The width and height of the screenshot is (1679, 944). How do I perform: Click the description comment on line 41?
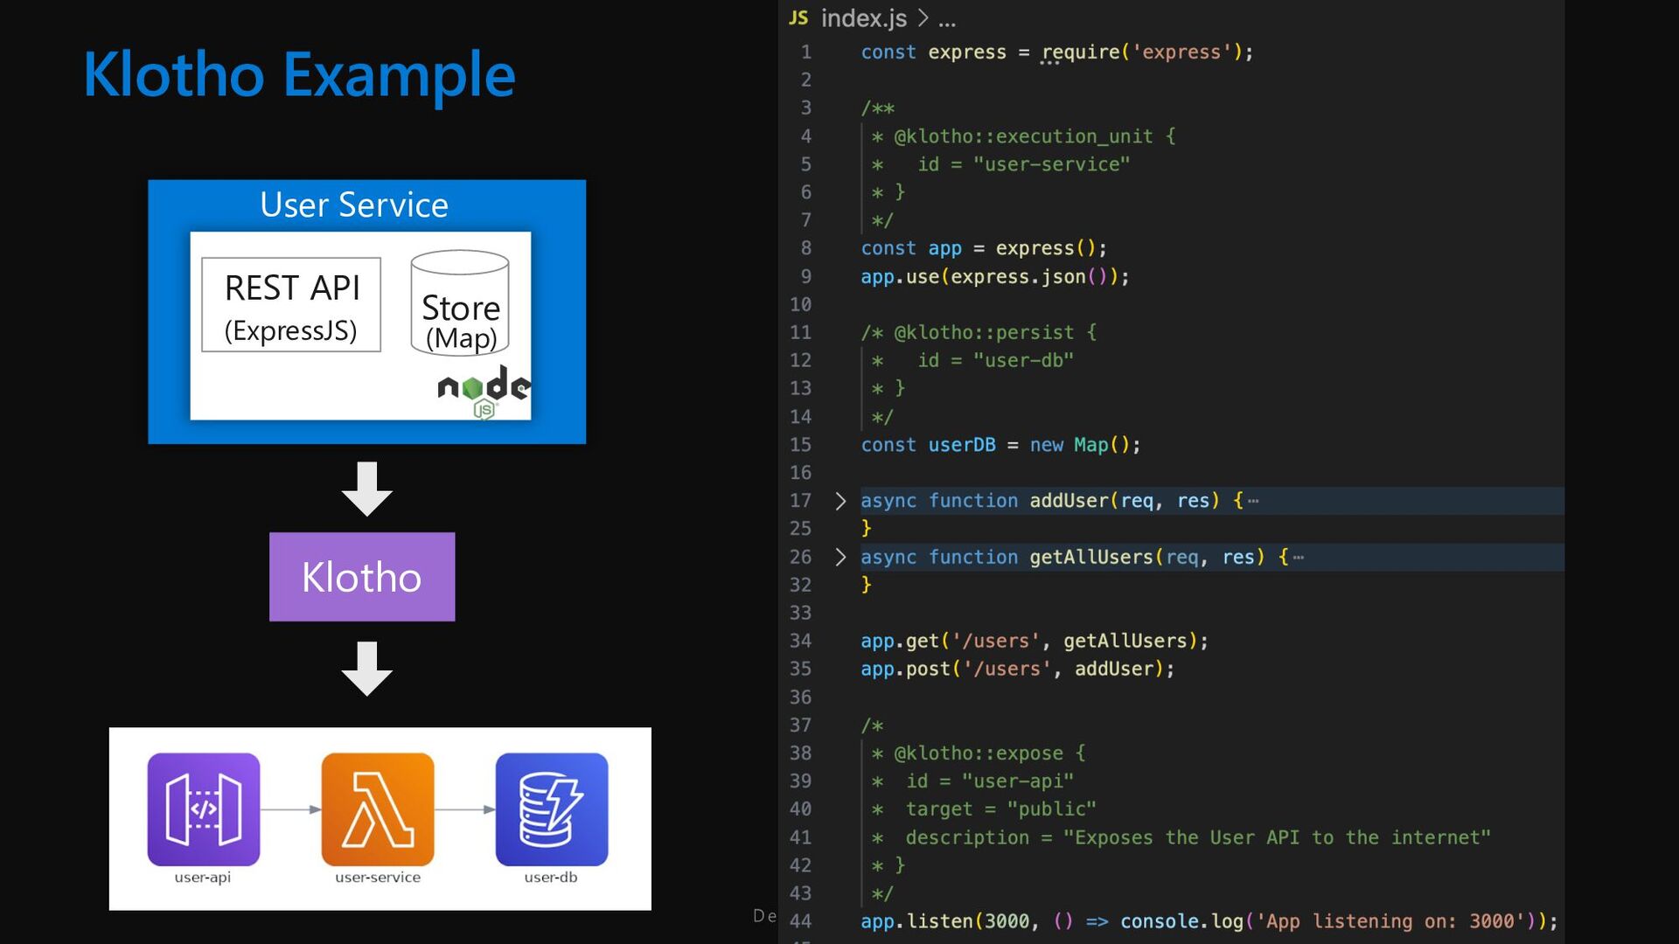[1181, 837]
